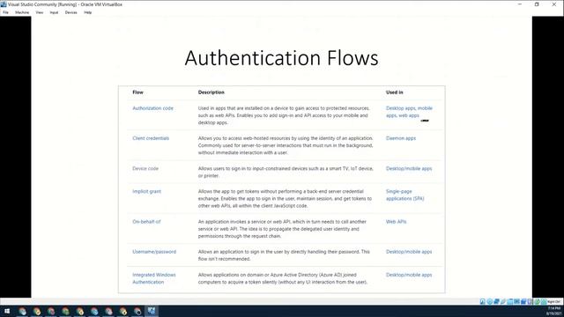Open the Implicit grant flow link
Image resolution: width=564 pixels, height=317 pixels.
point(147,192)
